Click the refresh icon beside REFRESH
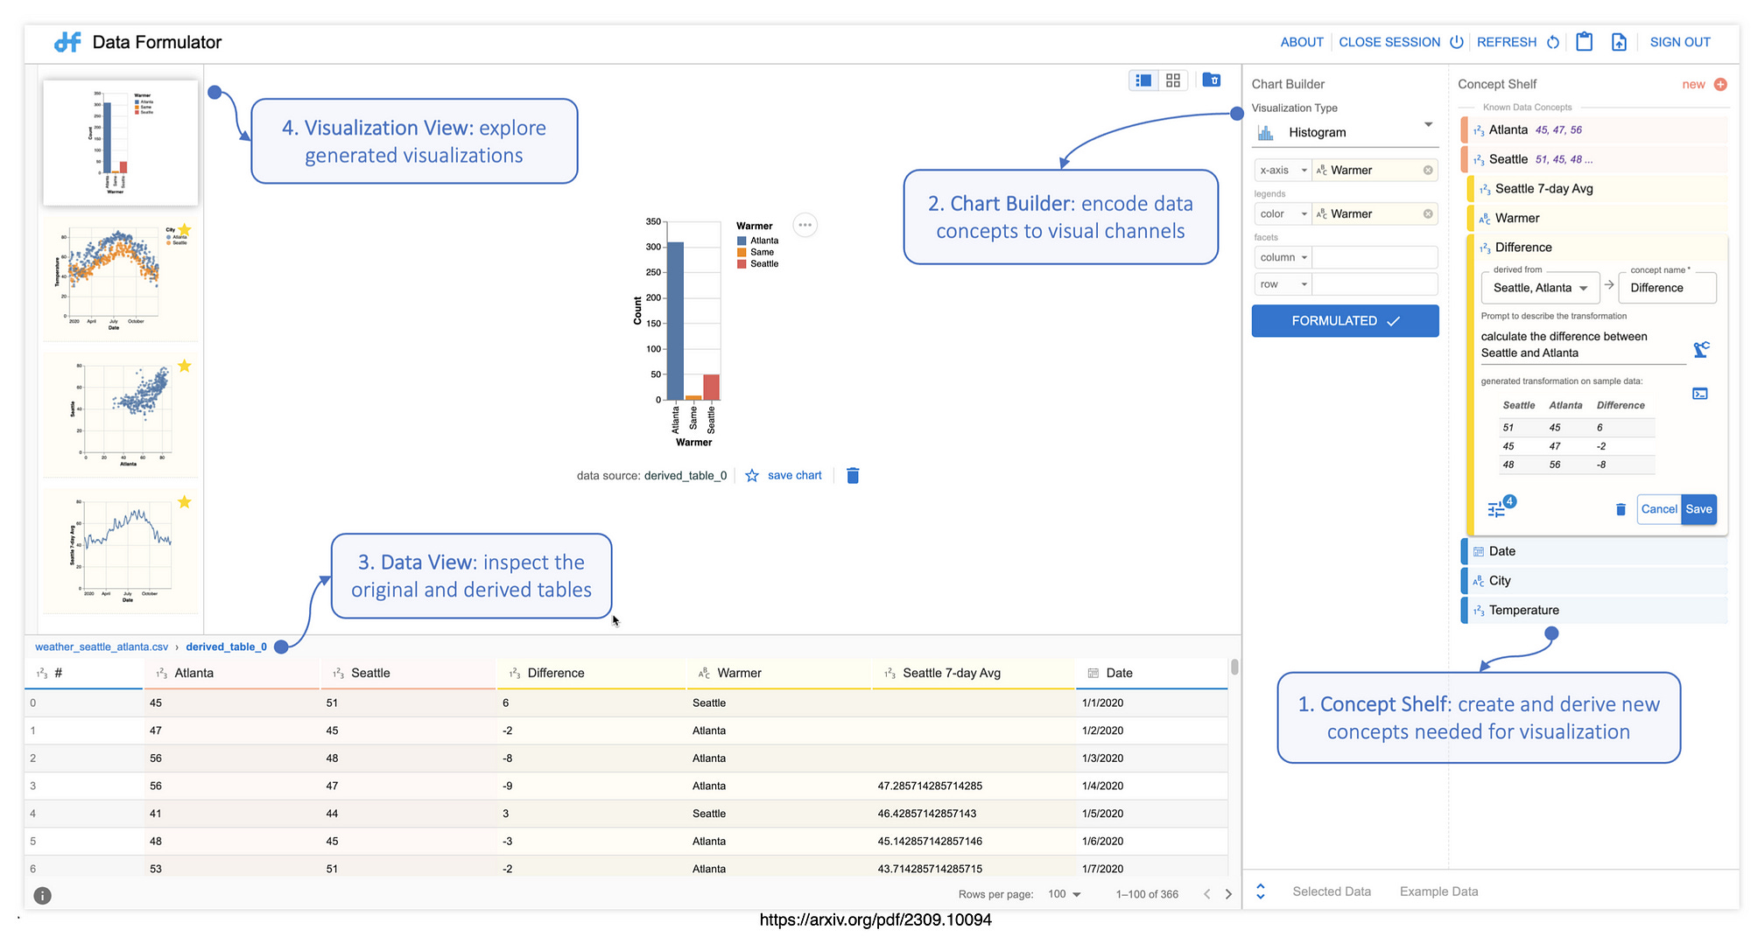 point(1553,41)
